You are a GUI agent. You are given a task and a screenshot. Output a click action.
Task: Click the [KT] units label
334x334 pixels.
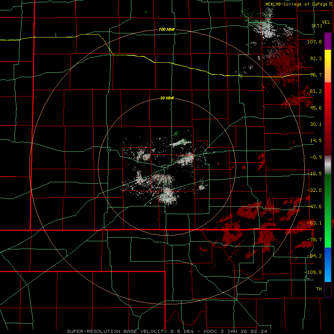point(317,26)
